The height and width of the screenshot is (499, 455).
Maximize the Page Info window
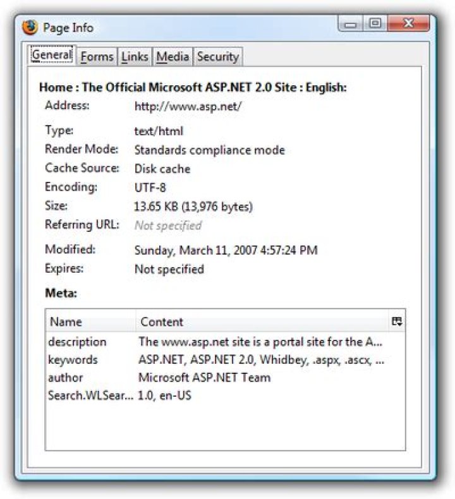[375, 23]
